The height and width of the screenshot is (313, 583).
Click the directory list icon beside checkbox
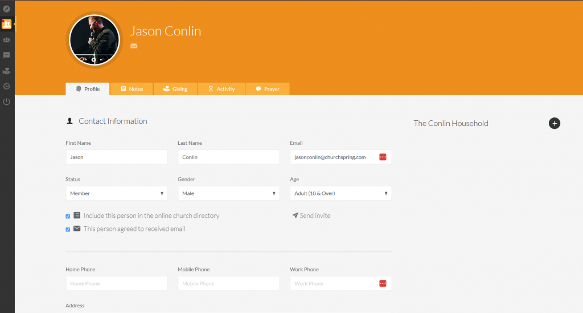[77, 215]
